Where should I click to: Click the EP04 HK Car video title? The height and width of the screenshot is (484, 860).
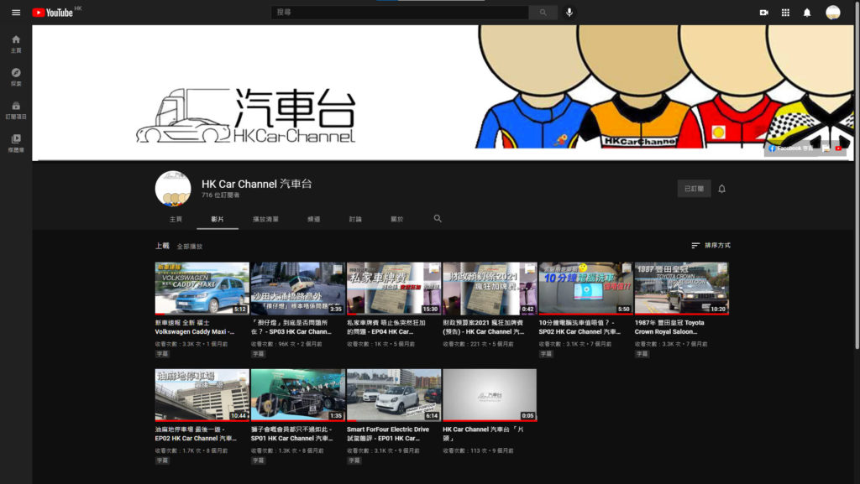(x=386, y=327)
